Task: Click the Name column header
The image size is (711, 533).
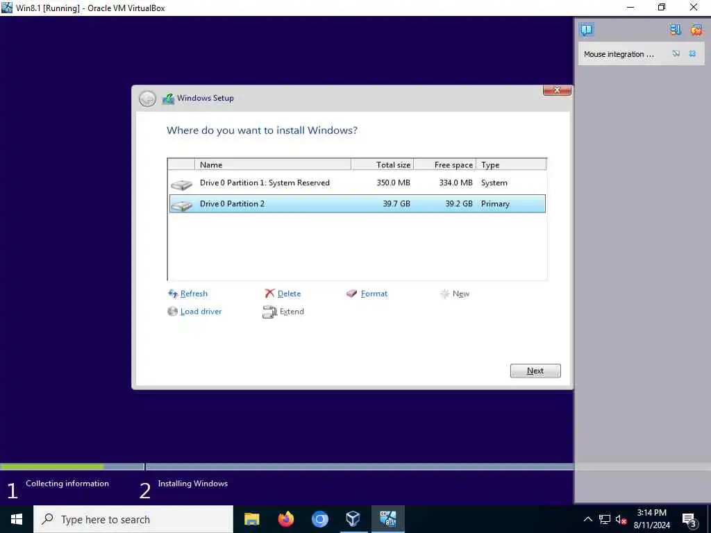Action: pos(272,164)
